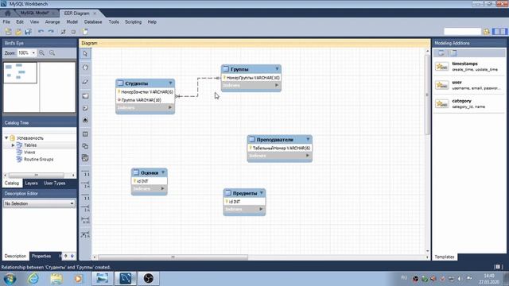509x286 pixels.
Task: Click the clipboard icon in main toolbar
Action: (x=85, y=32)
